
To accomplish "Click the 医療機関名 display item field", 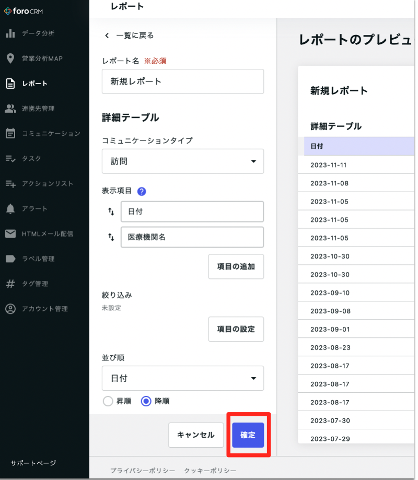I will (192, 237).
